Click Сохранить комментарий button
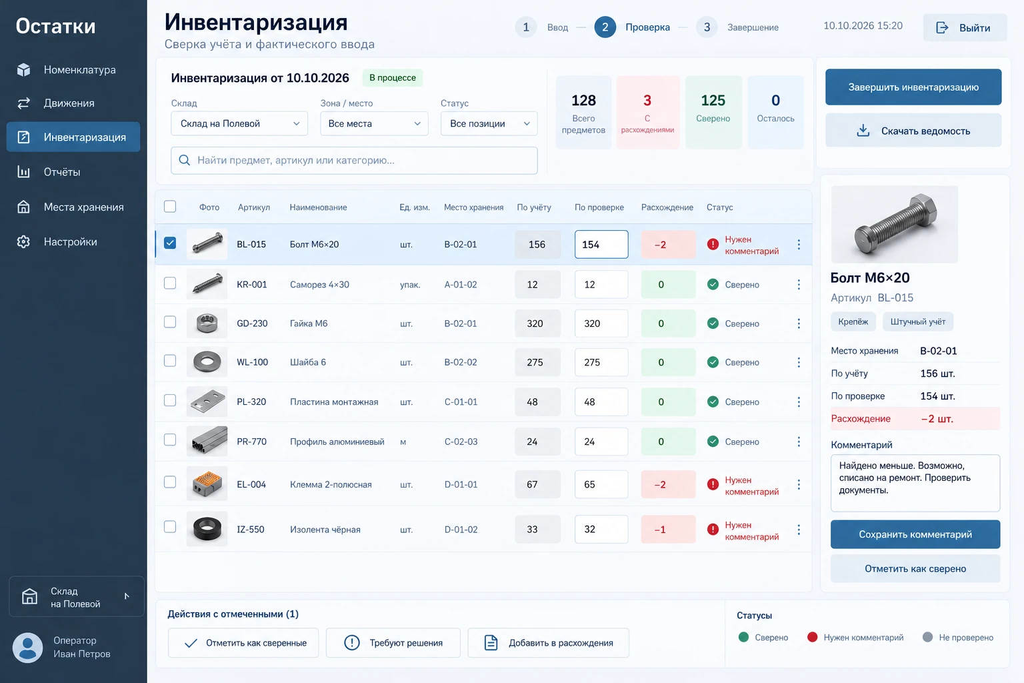The height and width of the screenshot is (683, 1024). click(915, 534)
